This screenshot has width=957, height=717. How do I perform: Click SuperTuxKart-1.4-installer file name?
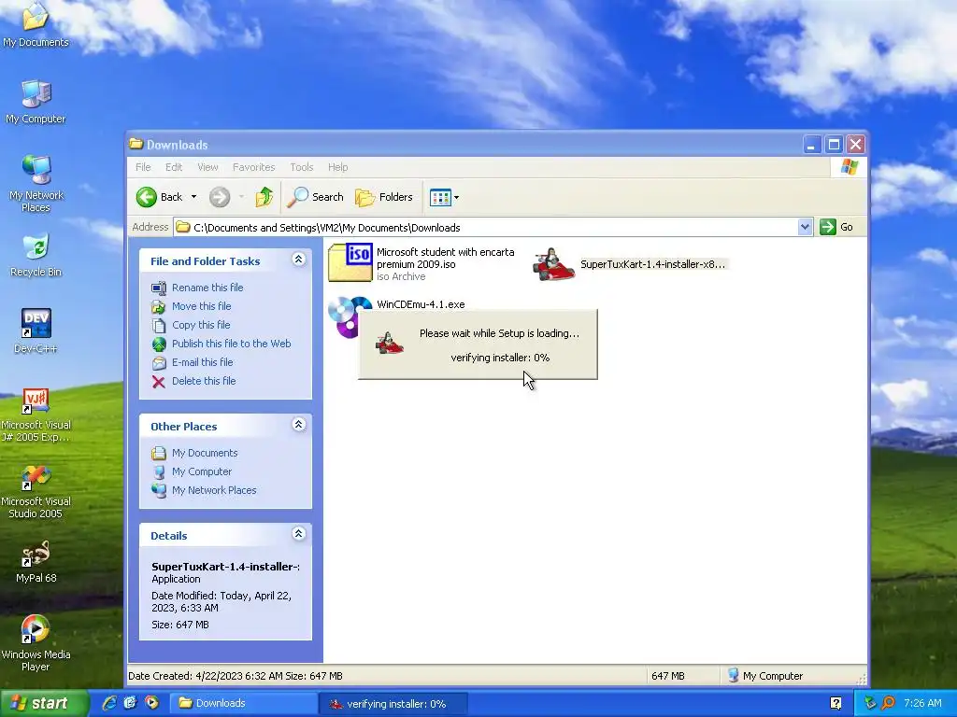coord(652,264)
